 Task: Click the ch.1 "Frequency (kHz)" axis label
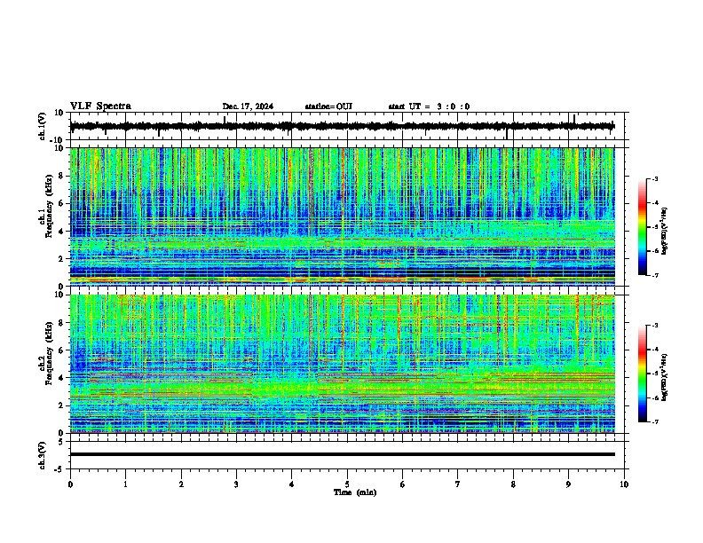[x=49, y=207]
